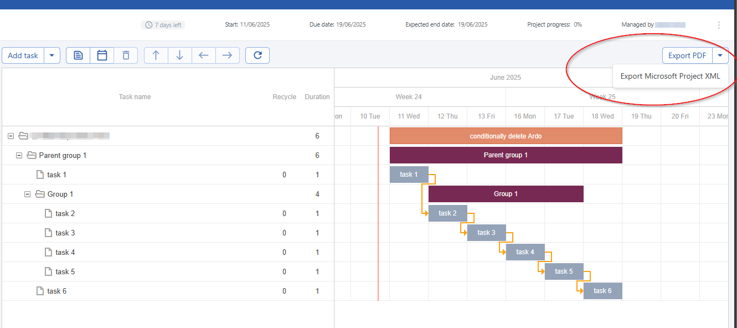Image resolution: width=737 pixels, height=328 pixels.
Task: Open the three-dot project options menu
Action: click(719, 25)
